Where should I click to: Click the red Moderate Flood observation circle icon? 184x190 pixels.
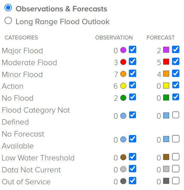tap(123, 62)
